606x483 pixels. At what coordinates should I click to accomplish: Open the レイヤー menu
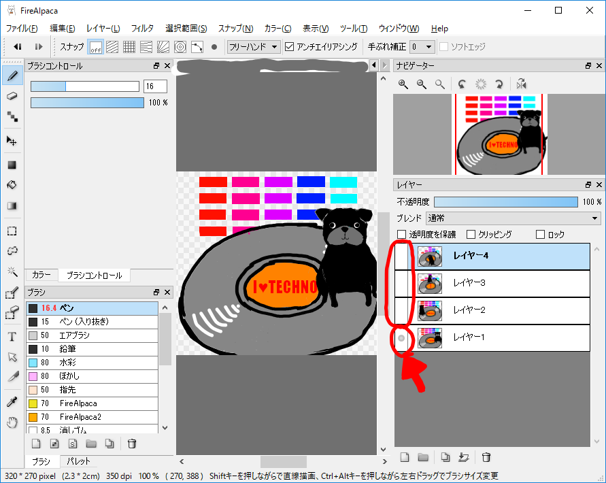coord(103,28)
